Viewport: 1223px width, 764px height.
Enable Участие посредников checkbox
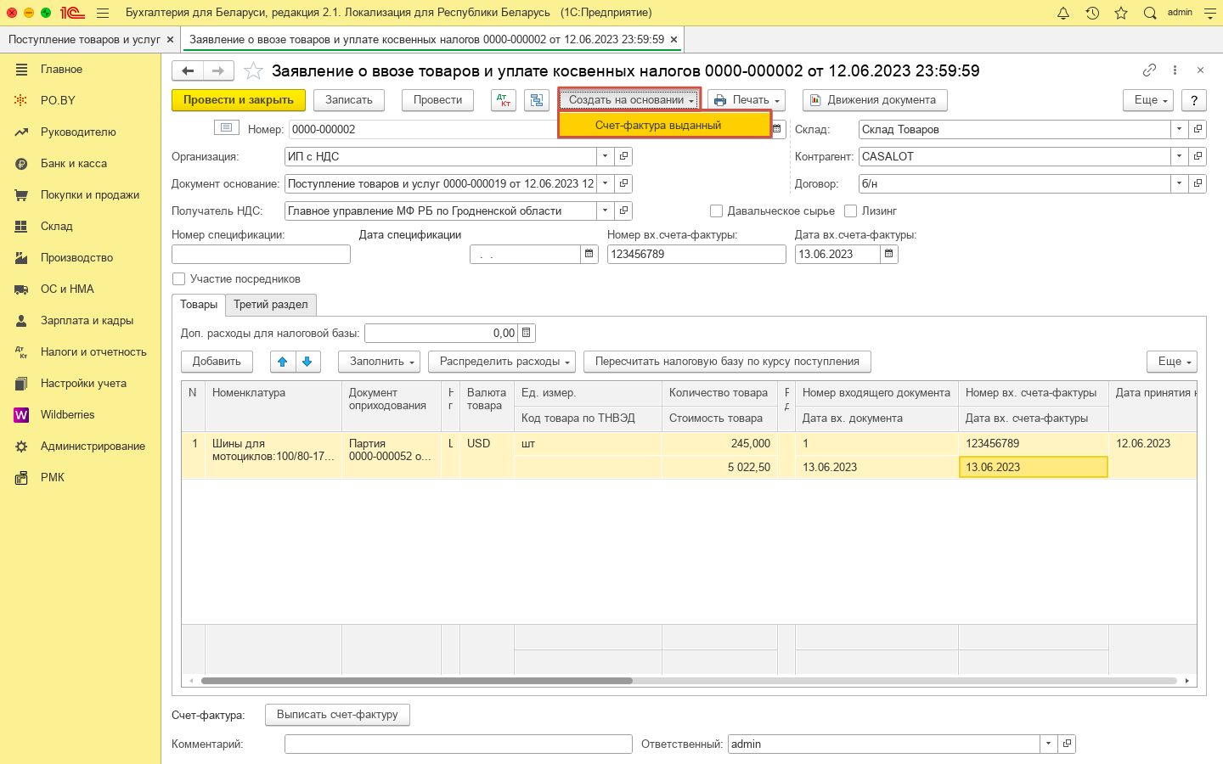click(x=178, y=278)
